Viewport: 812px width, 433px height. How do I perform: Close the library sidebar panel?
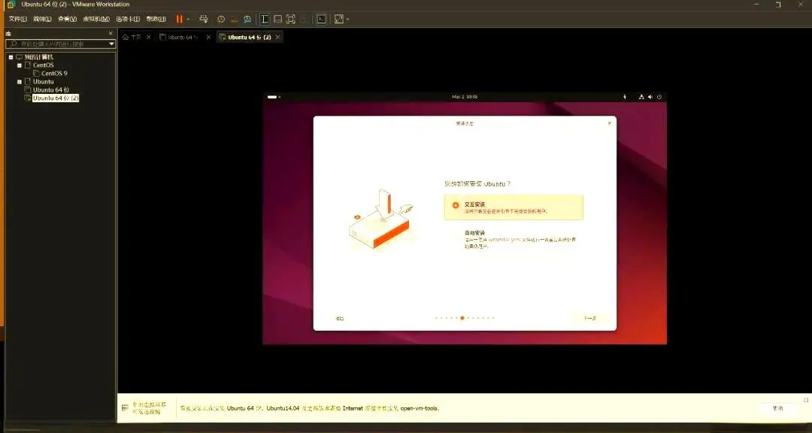click(111, 33)
